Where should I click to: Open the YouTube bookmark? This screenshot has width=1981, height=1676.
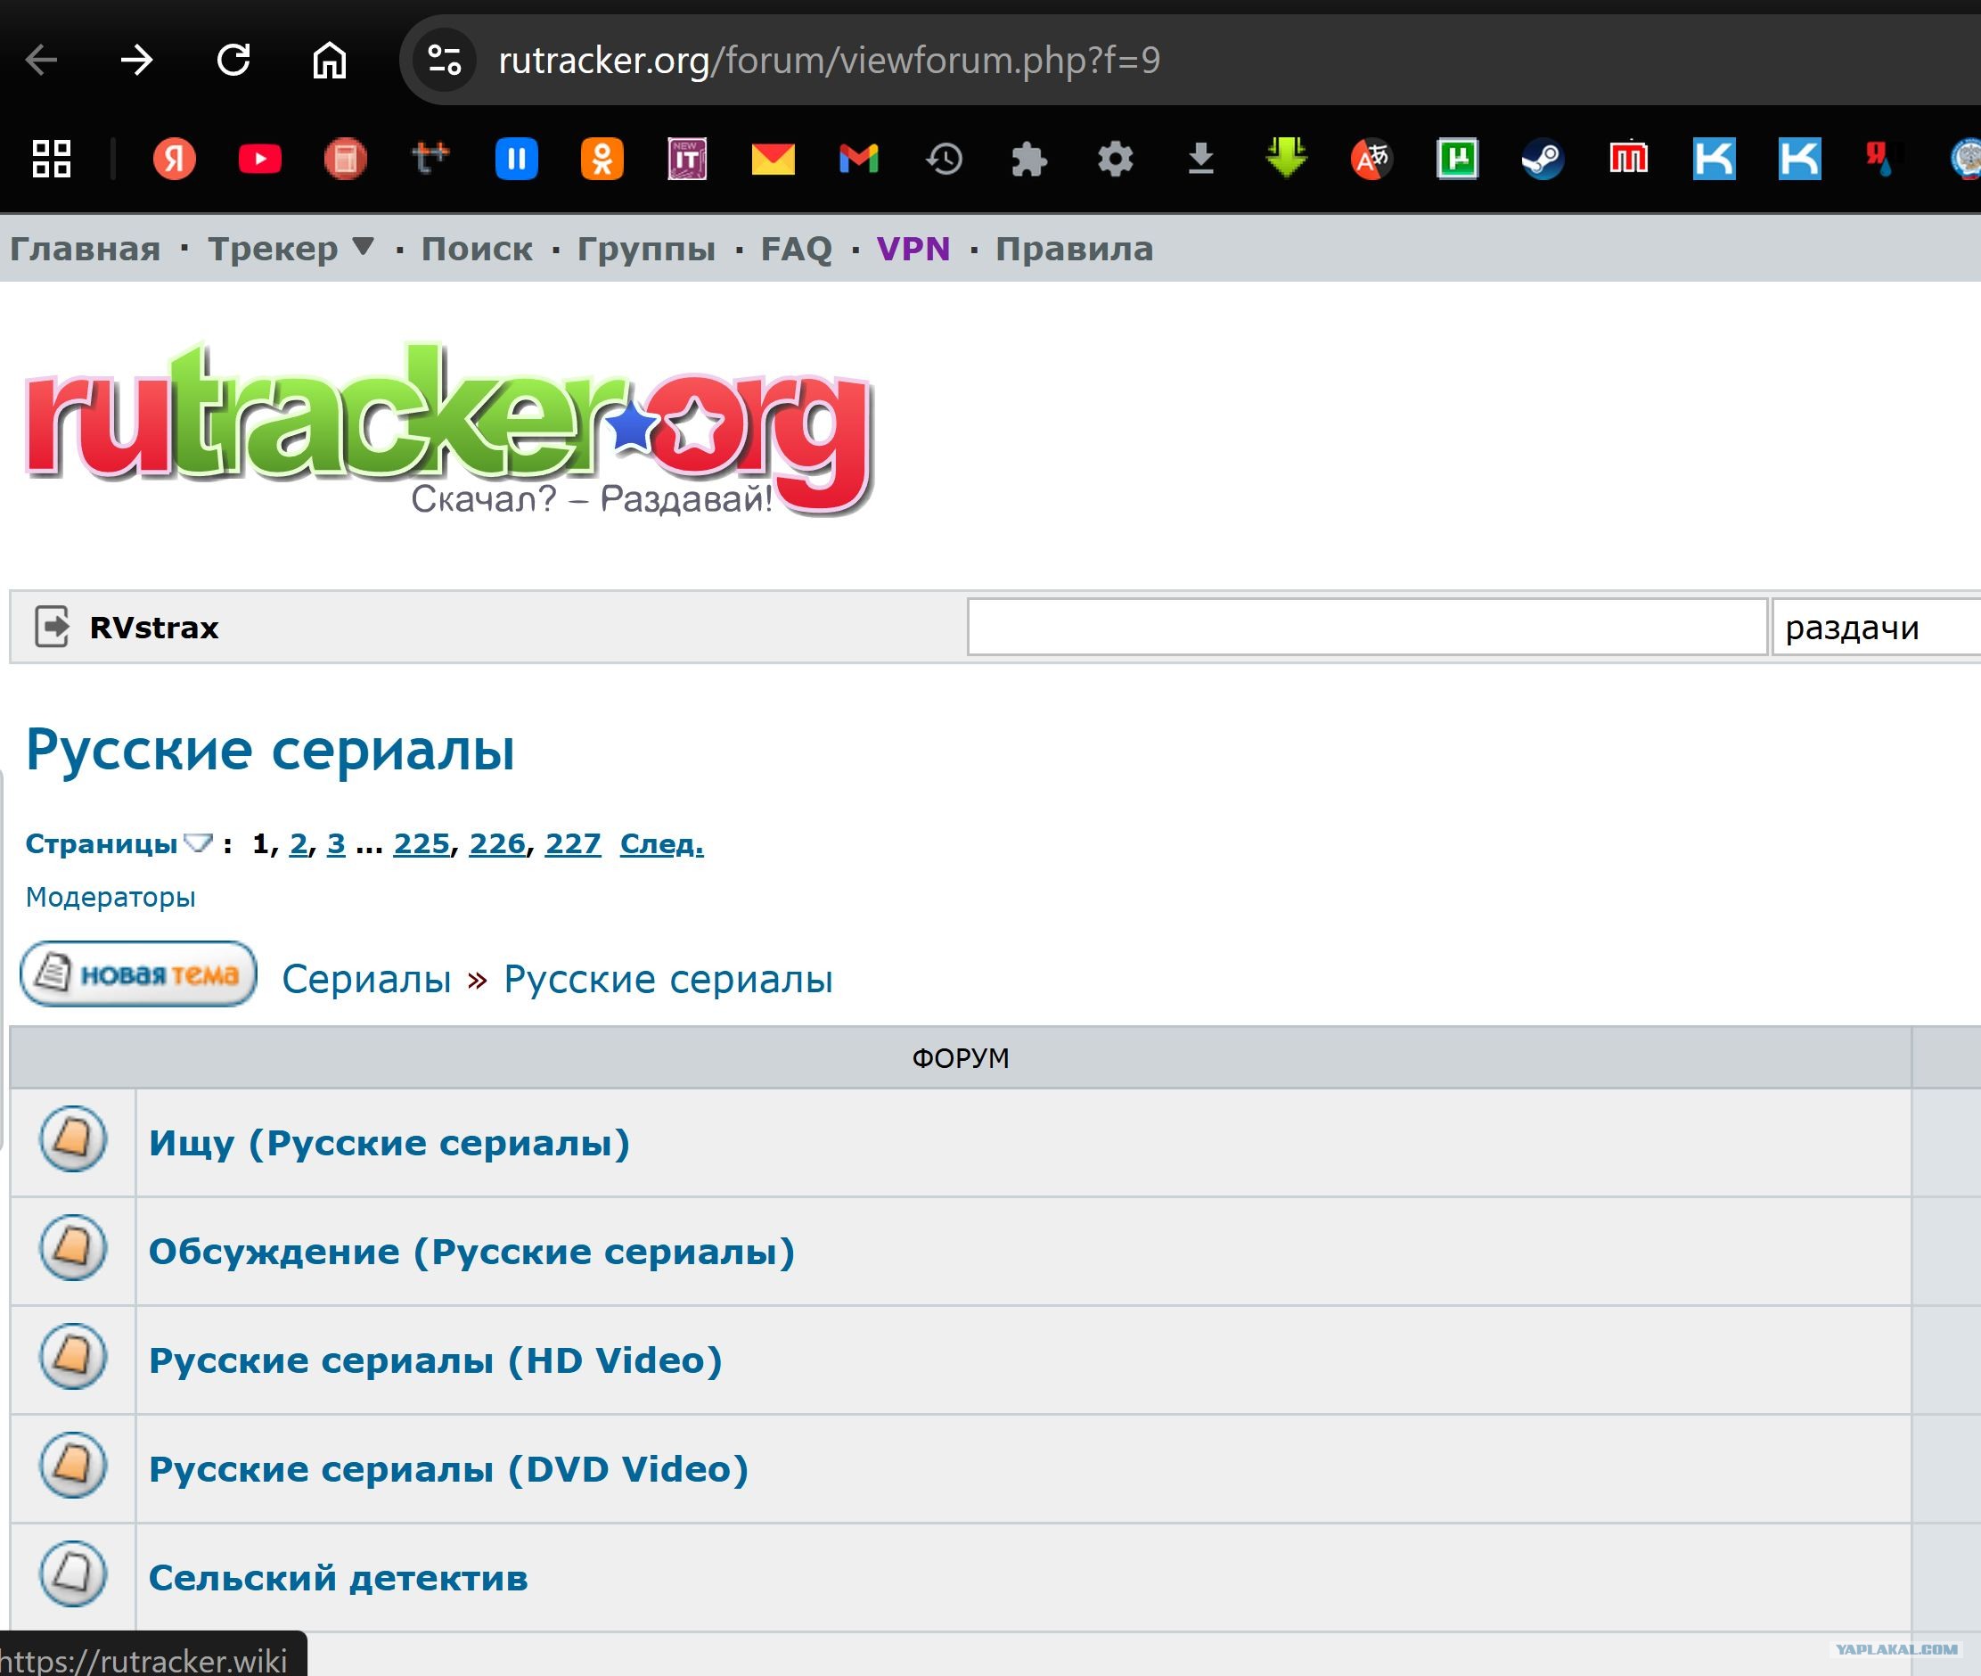pos(259,159)
